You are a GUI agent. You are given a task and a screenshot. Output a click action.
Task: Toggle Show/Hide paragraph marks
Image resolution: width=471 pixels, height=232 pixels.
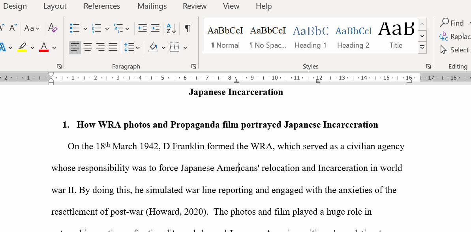pyautogui.click(x=188, y=28)
